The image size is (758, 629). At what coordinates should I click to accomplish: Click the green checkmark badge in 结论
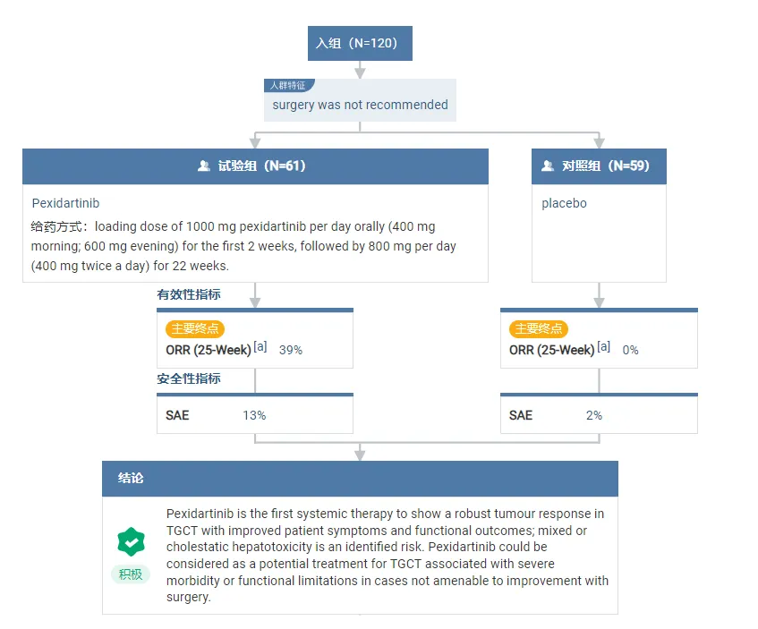tap(132, 541)
